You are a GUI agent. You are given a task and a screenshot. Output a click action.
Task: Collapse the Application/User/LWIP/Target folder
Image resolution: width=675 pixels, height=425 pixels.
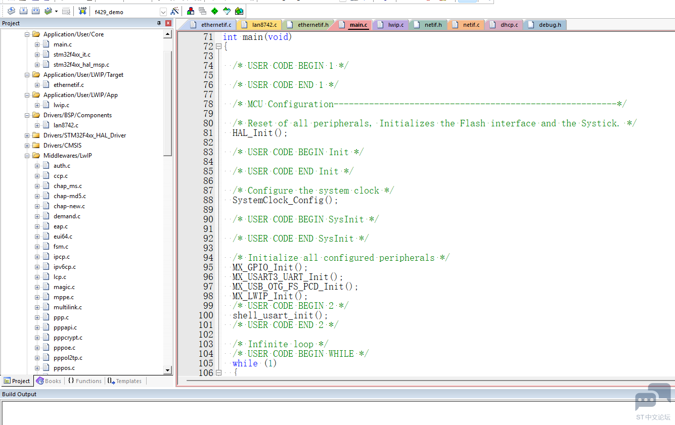27,75
